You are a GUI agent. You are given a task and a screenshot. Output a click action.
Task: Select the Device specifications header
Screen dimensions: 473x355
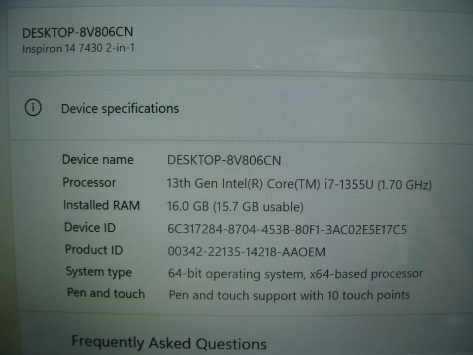120,108
